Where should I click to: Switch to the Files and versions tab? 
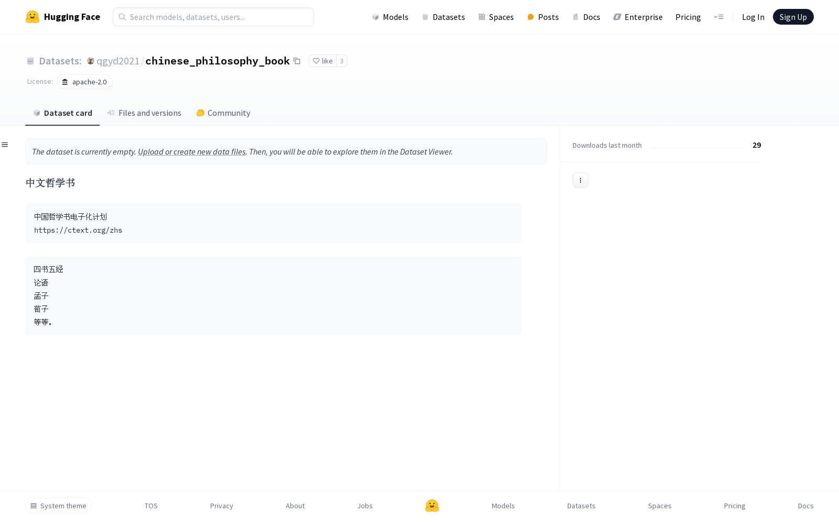click(x=144, y=113)
